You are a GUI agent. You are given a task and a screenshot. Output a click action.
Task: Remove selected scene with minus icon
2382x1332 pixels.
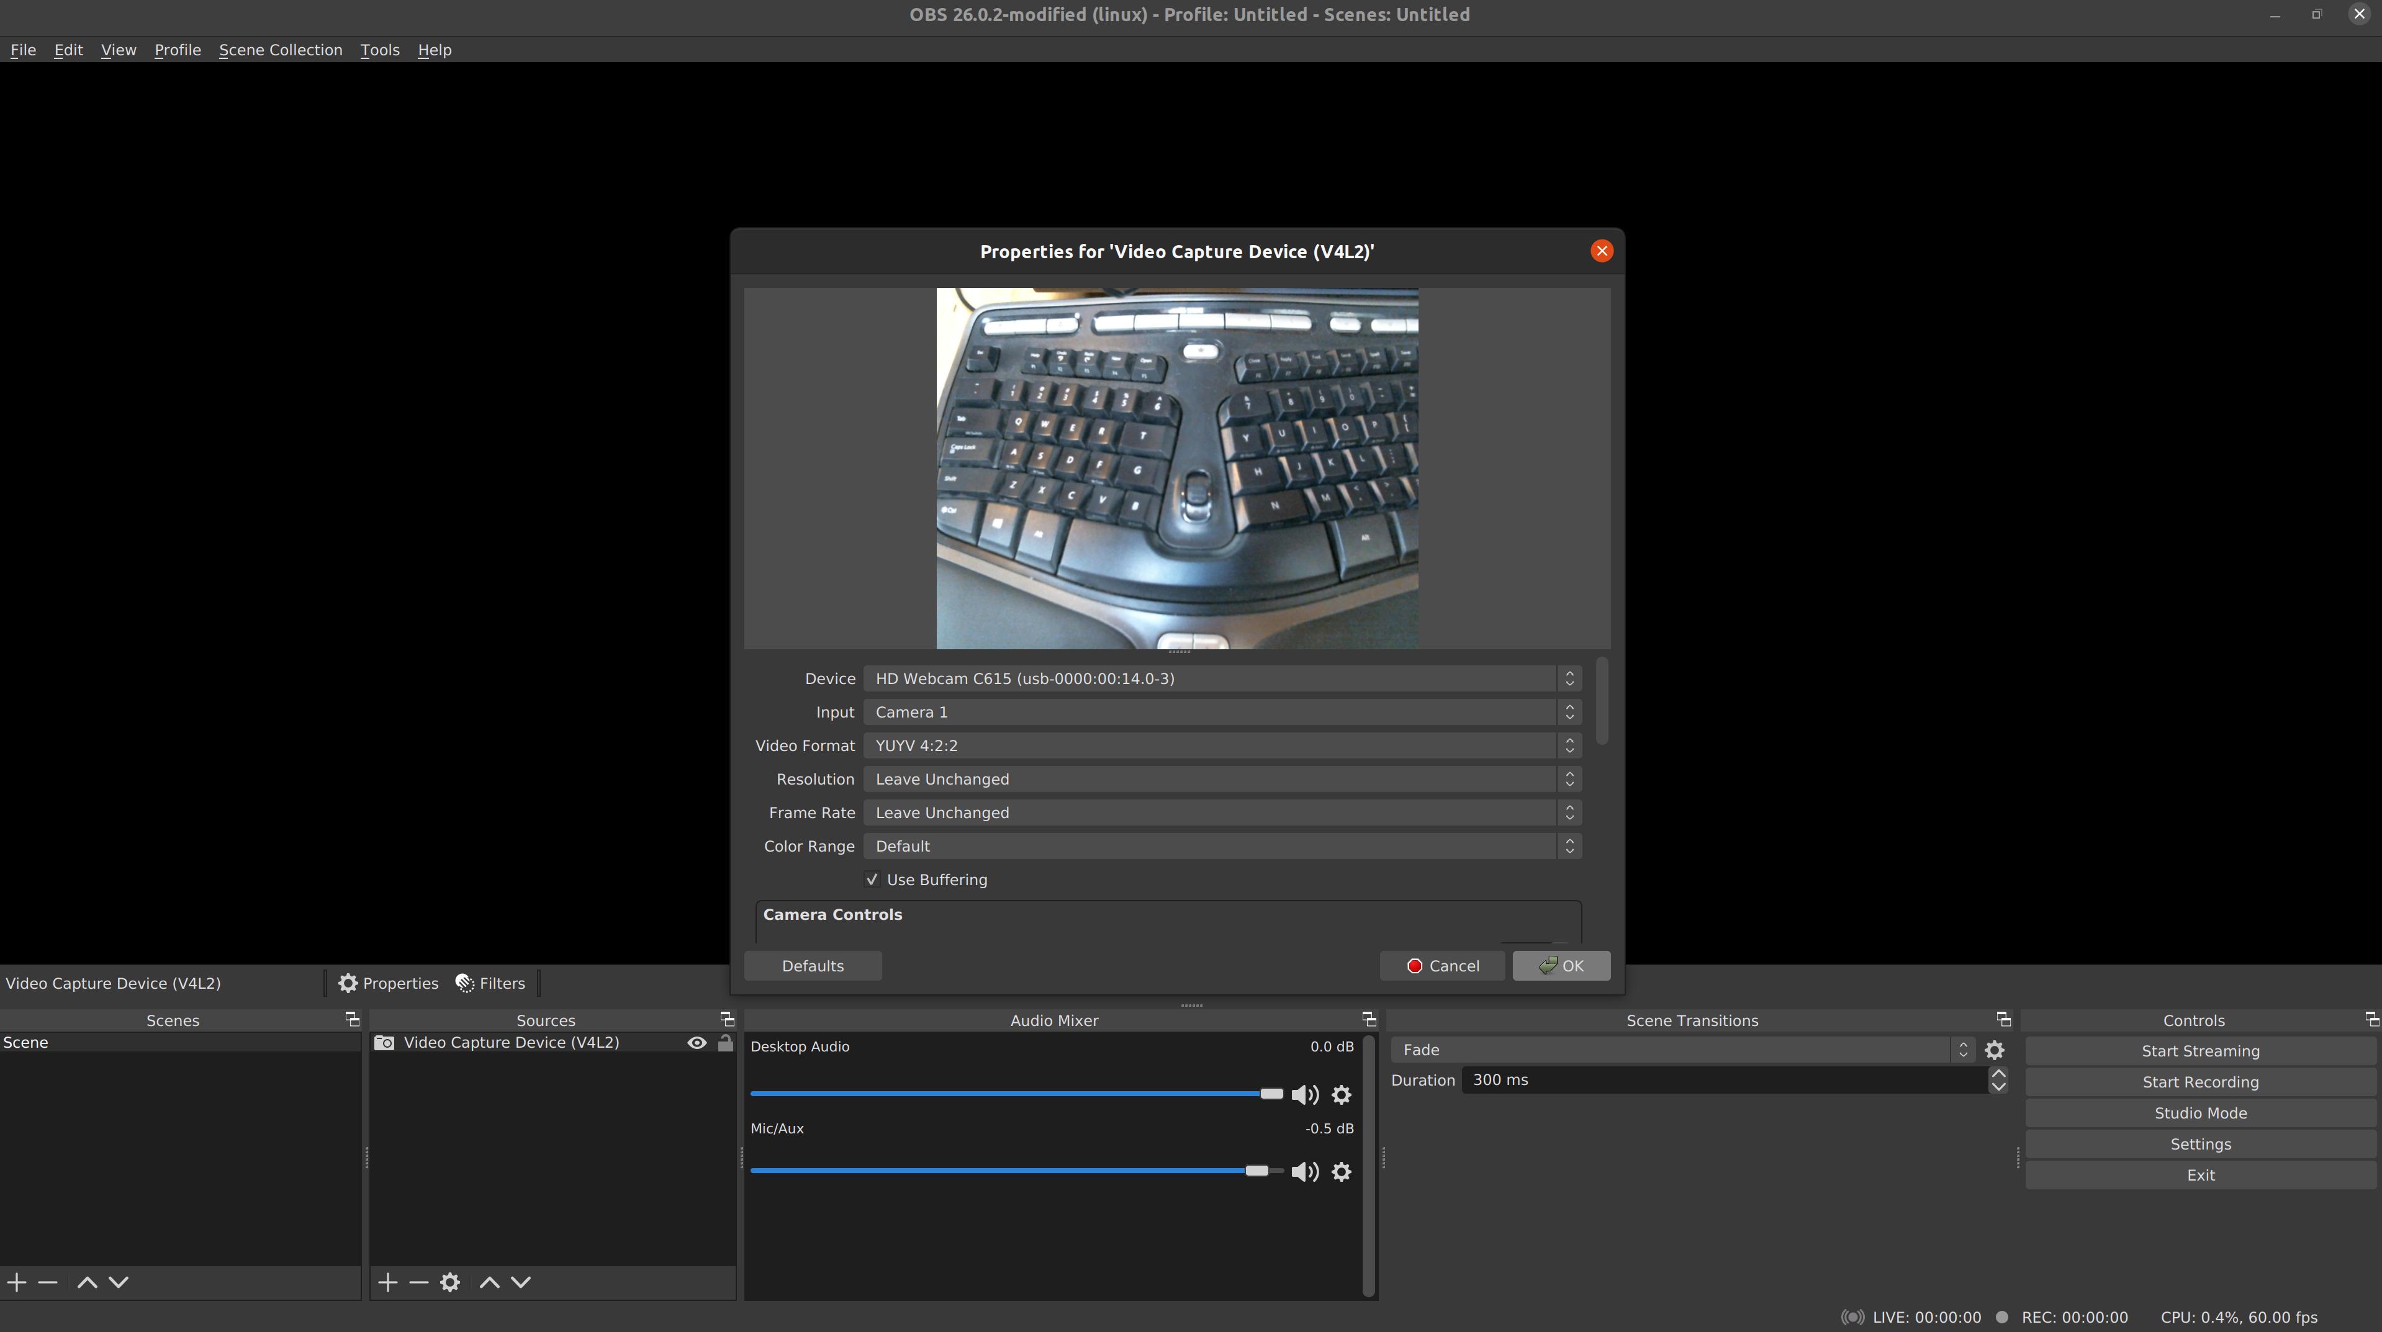[x=48, y=1282]
